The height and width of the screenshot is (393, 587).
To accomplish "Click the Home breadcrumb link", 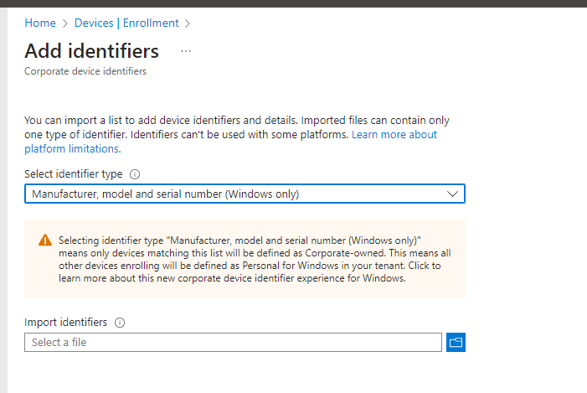I will [x=40, y=23].
